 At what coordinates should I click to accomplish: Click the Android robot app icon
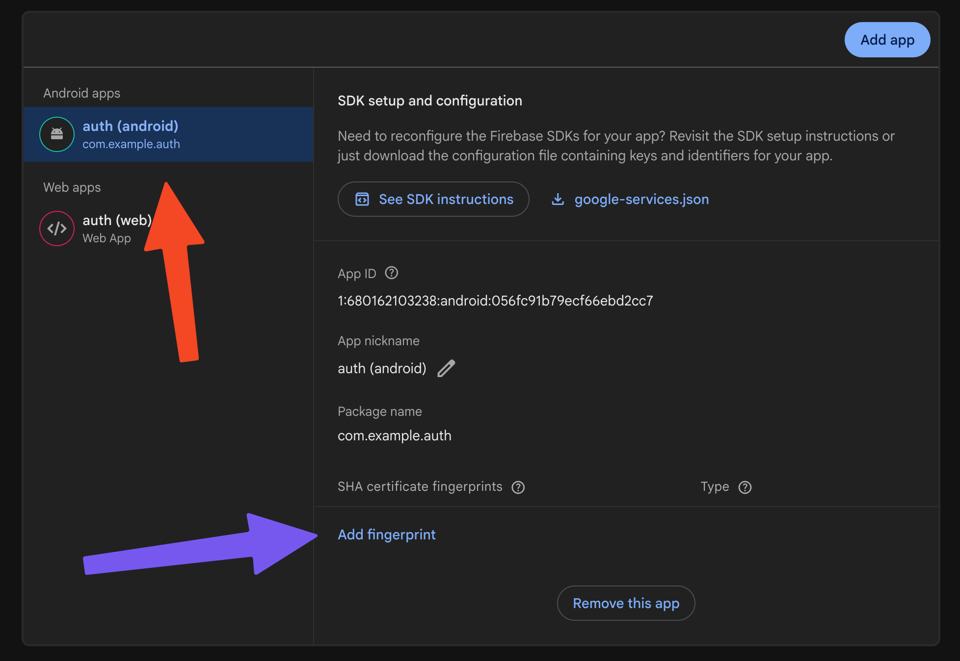pos(57,134)
